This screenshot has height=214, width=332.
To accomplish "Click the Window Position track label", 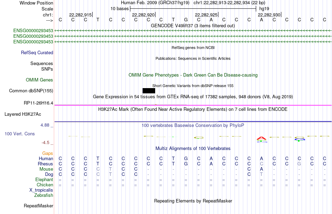I will pos(36,3).
